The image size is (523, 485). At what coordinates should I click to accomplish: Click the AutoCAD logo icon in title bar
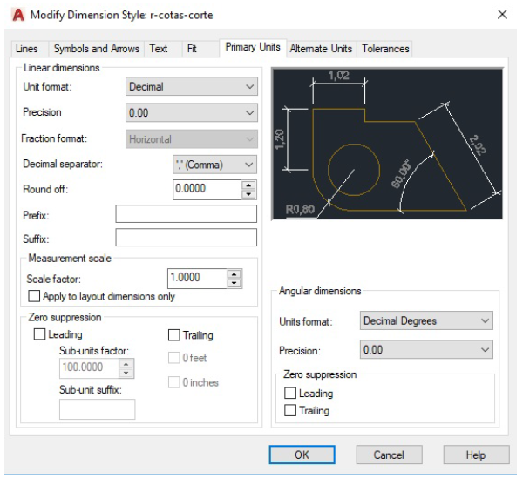tap(18, 15)
